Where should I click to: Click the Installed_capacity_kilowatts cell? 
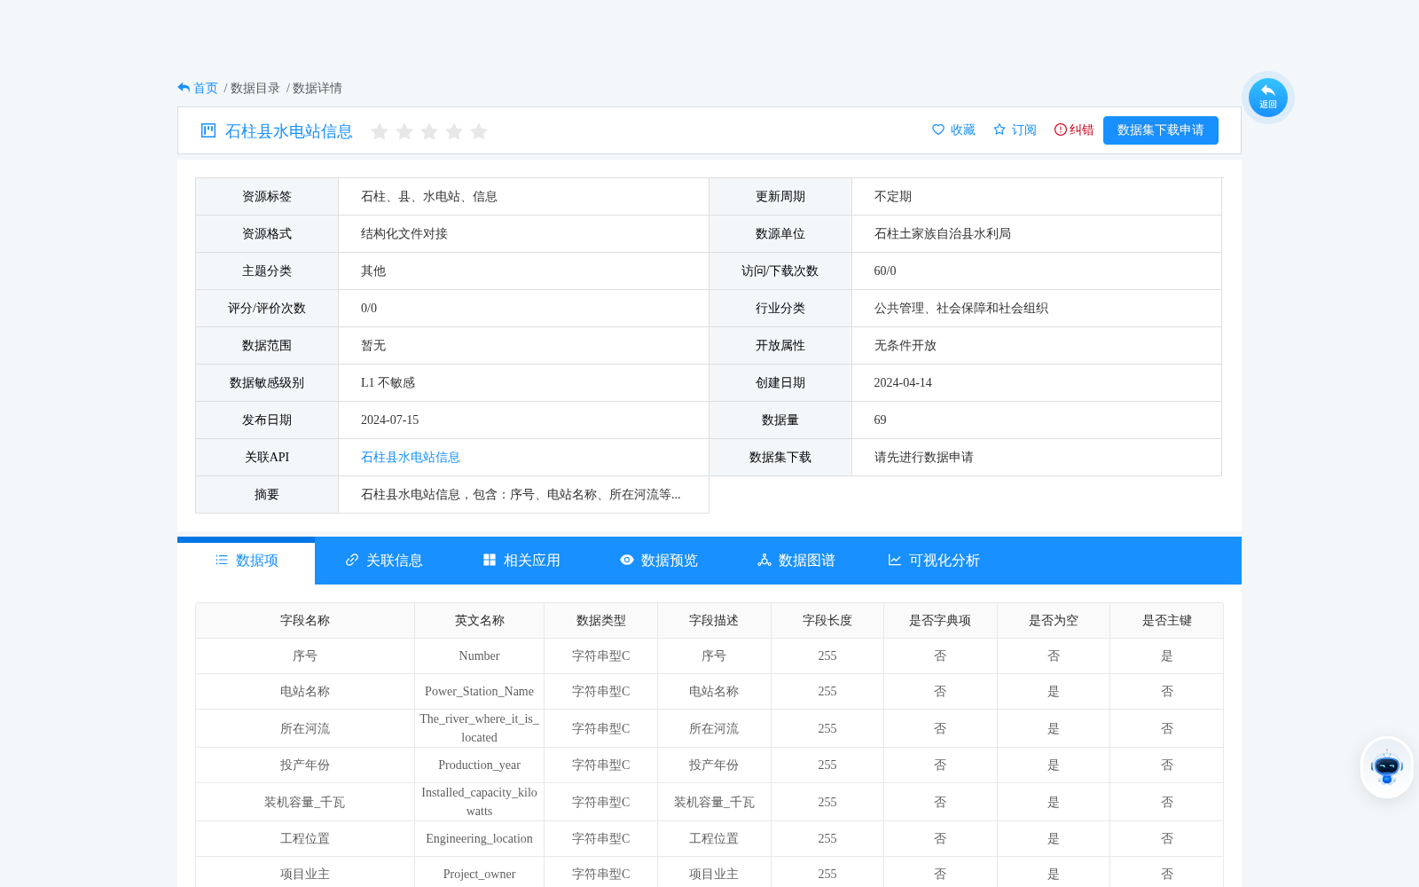480,802
